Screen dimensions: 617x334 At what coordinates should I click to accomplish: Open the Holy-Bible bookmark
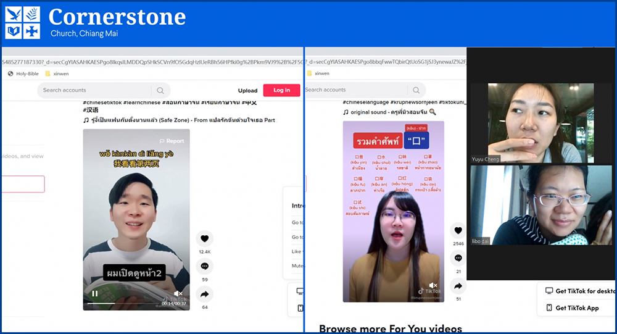pyautogui.click(x=23, y=73)
